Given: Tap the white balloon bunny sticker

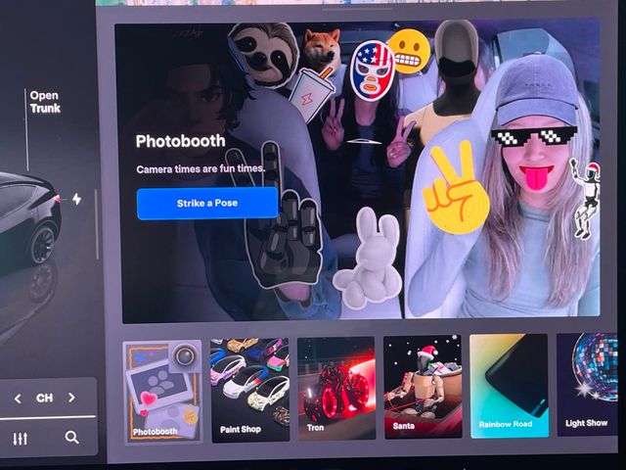Looking at the screenshot, I should 367,256.
